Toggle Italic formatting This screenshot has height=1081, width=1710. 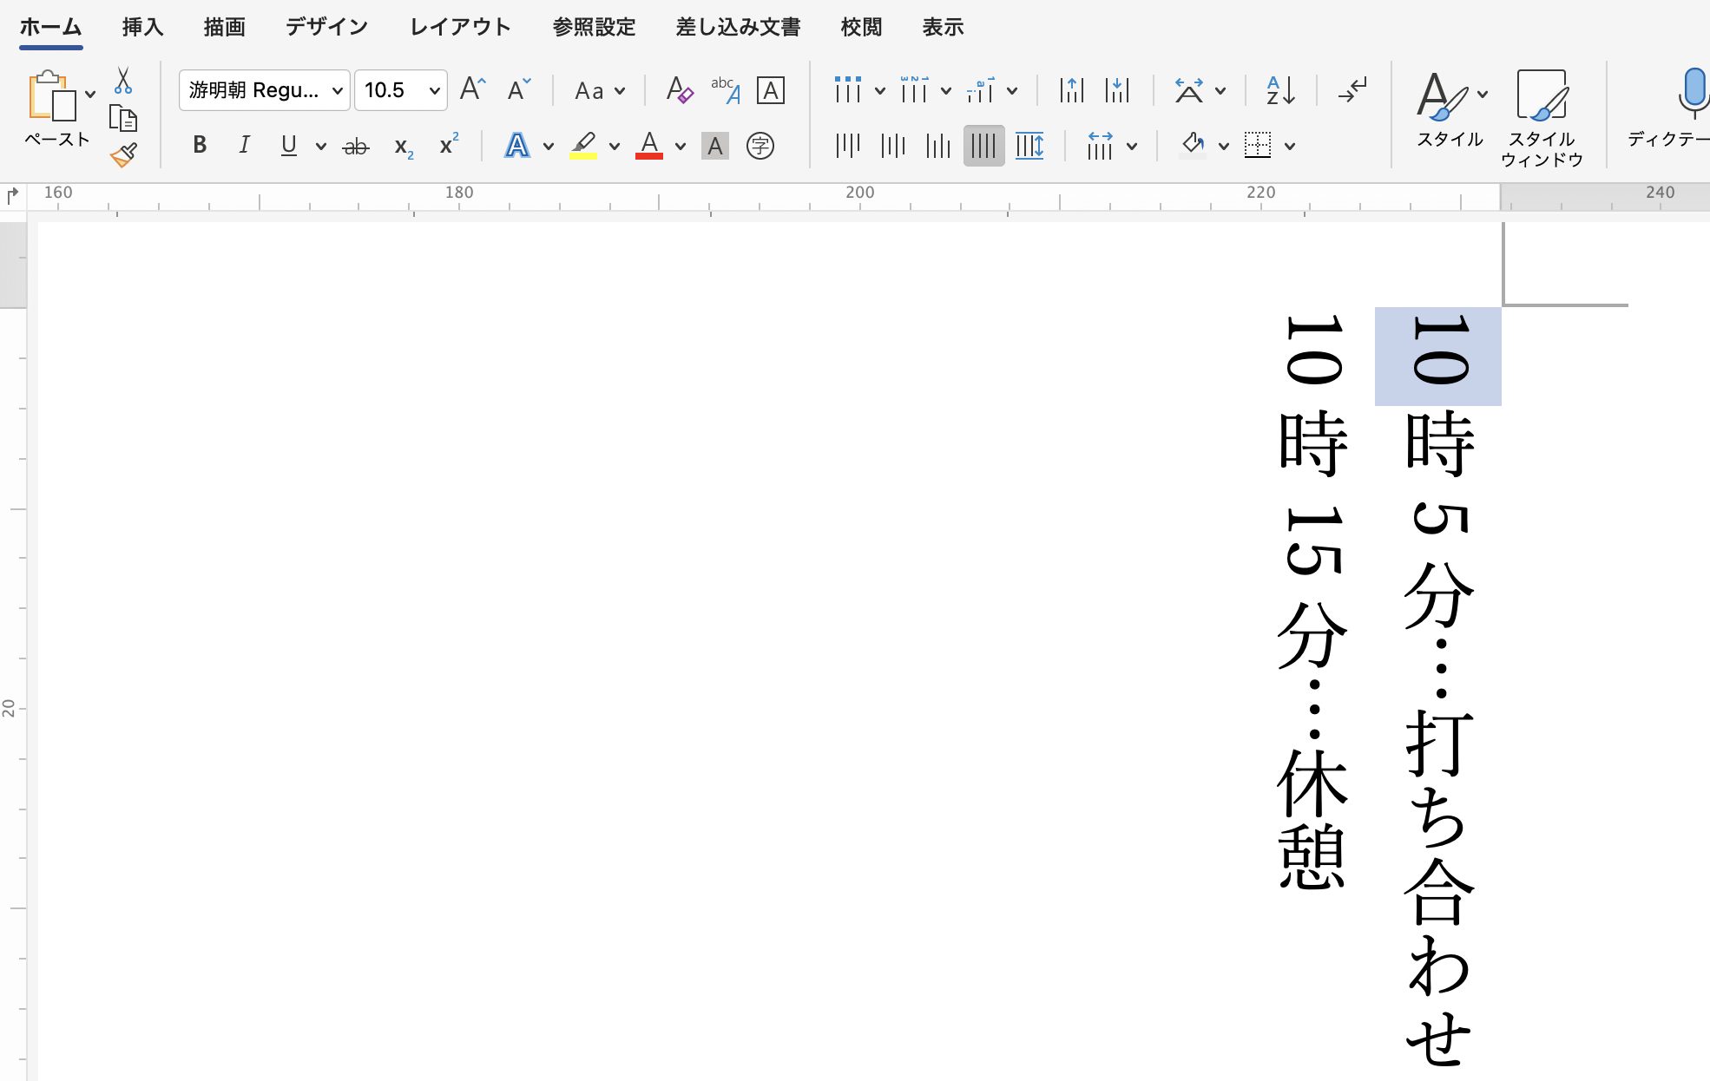click(245, 145)
